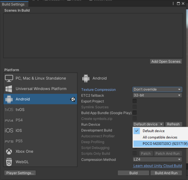Image resolution: width=188 pixels, height=180 pixels.
Task: Click the ETC2 fallback label
Action: coord(92,96)
